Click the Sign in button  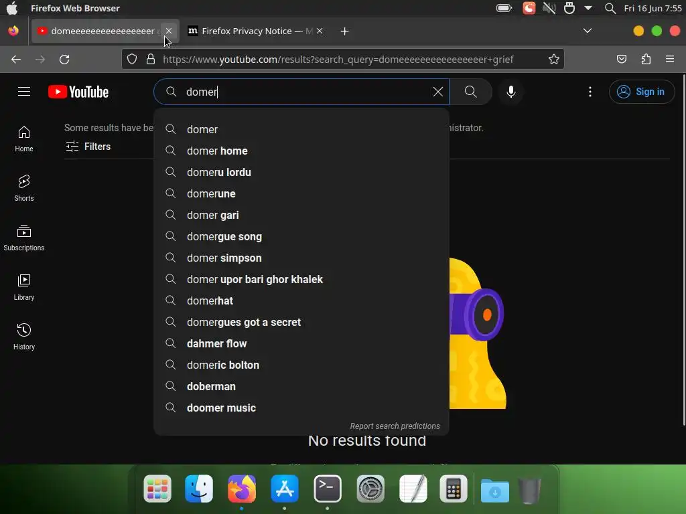pos(641,92)
